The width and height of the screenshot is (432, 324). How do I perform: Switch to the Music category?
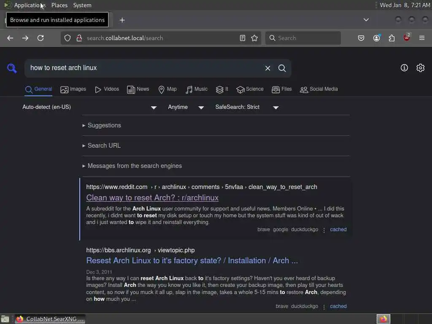pyautogui.click(x=197, y=89)
